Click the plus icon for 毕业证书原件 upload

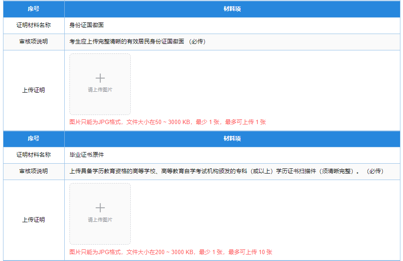pyautogui.click(x=100, y=208)
